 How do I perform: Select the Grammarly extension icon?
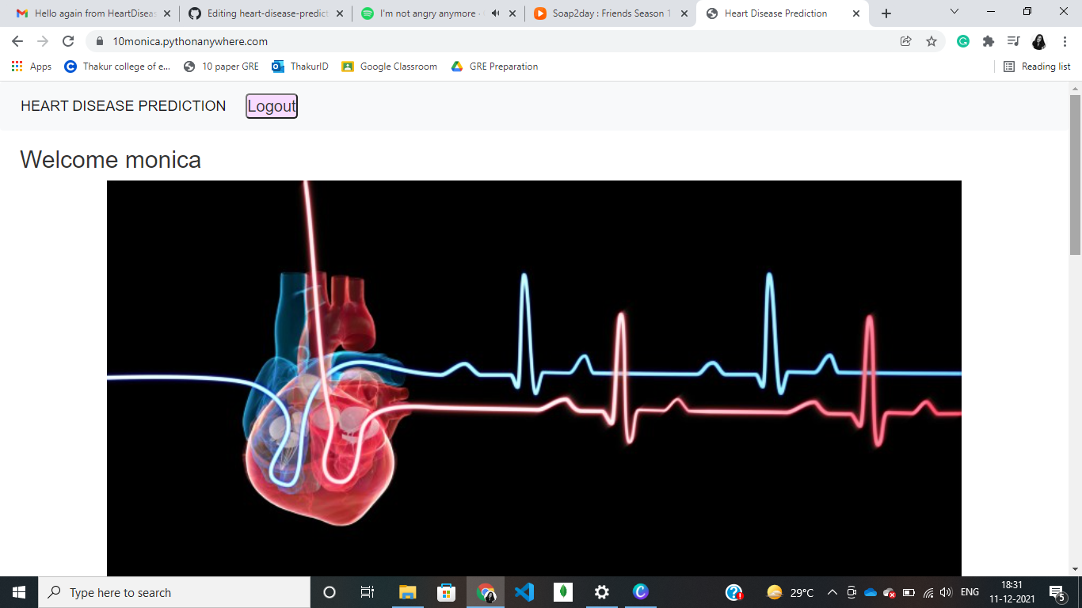(x=962, y=40)
